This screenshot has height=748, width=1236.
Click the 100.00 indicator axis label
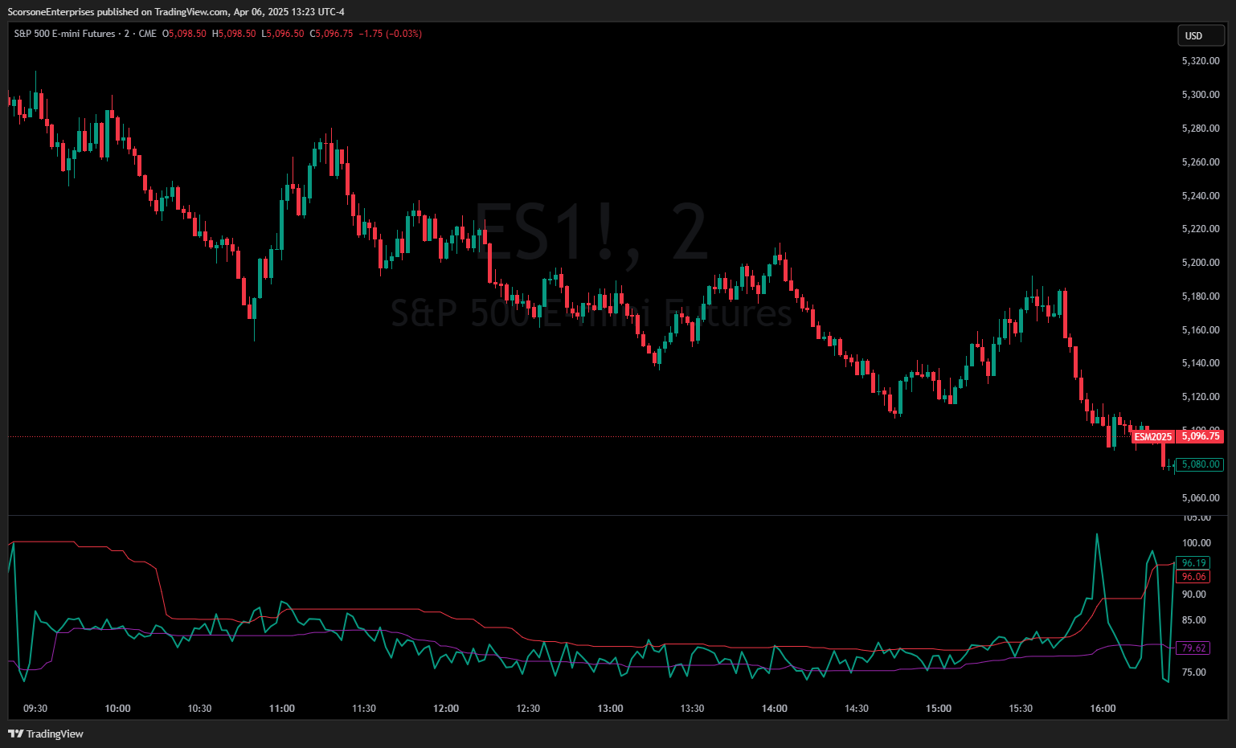coord(1197,543)
